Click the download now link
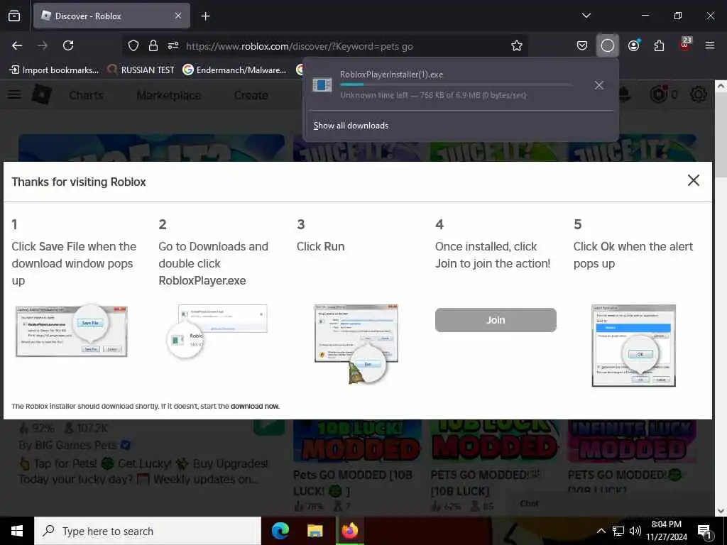Viewport: 727px width, 545px height. 255,407
